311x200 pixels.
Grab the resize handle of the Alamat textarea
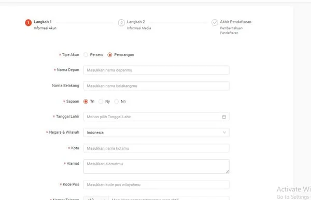(228, 172)
